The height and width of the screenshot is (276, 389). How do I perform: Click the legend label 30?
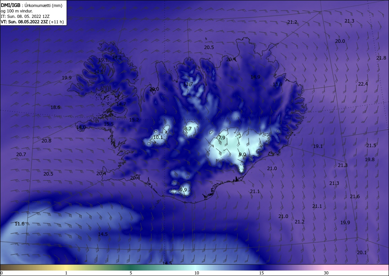326,273
